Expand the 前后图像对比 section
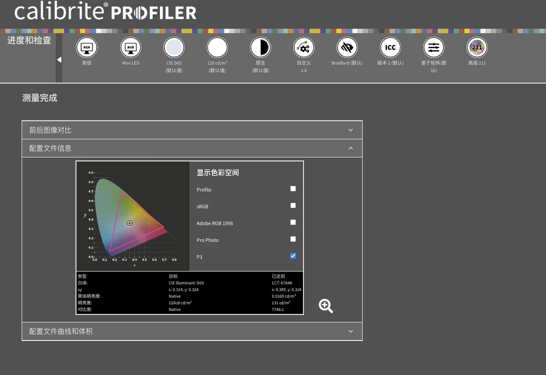The image size is (546, 375). (x=192, y=130)
